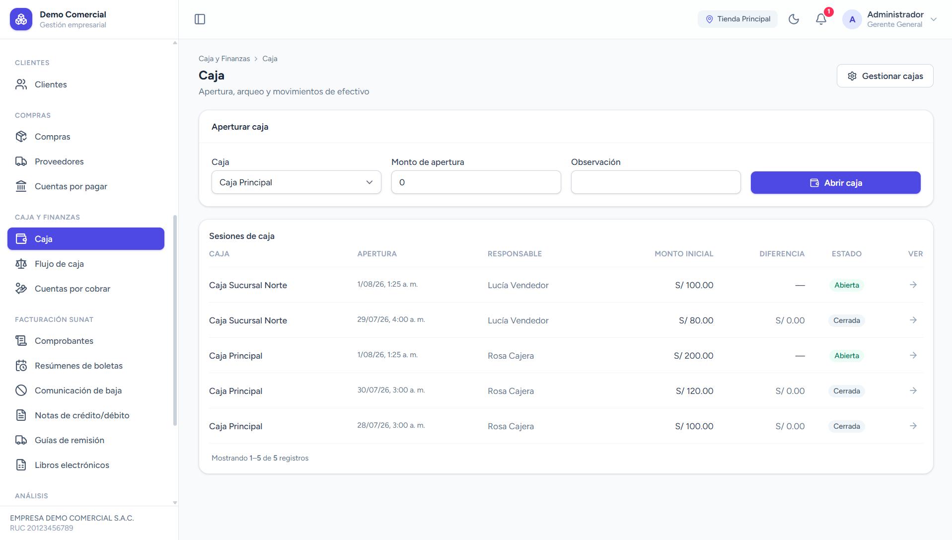Click the Resúmenes de boletas calendar icon
This screenshot has width=952, height=540.
pyautogui.click(x=21, y=366)
